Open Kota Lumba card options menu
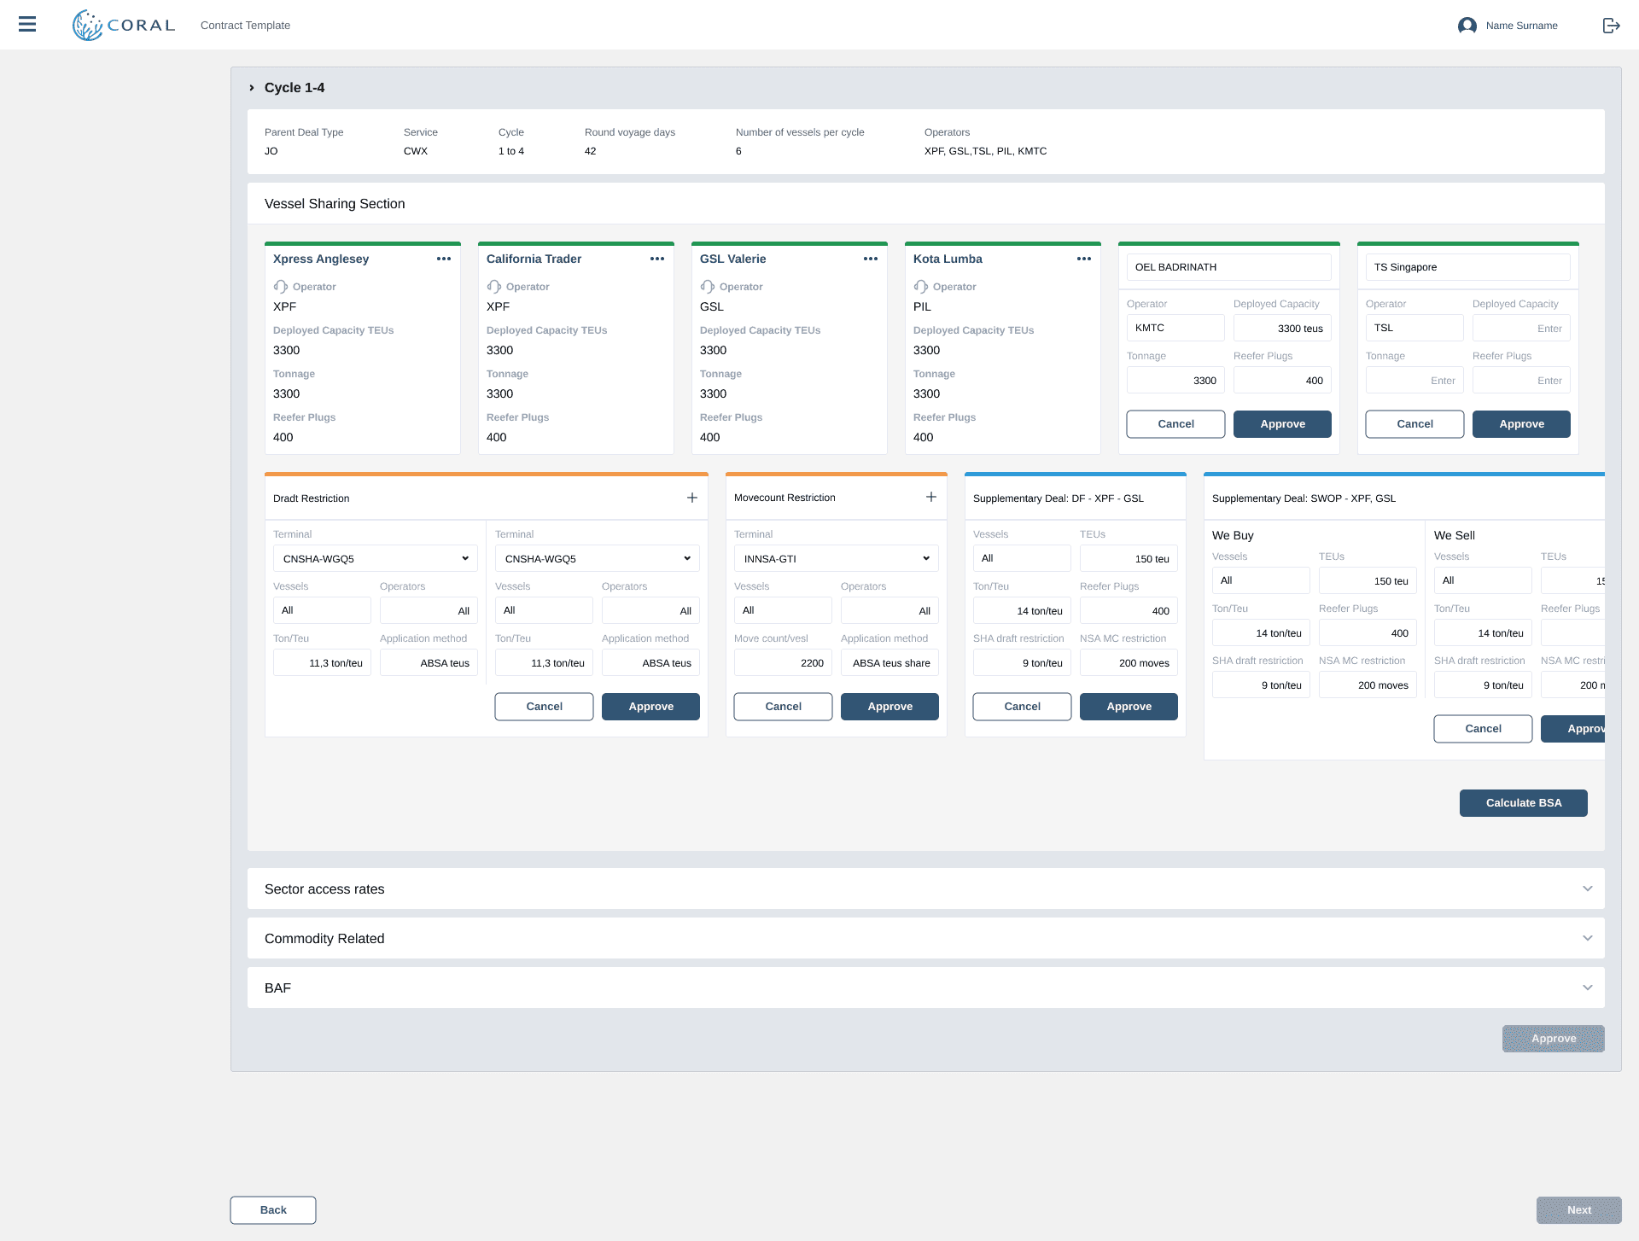 coord(1084,259)
